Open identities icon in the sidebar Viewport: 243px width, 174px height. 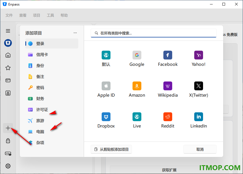tap(8, 93)
